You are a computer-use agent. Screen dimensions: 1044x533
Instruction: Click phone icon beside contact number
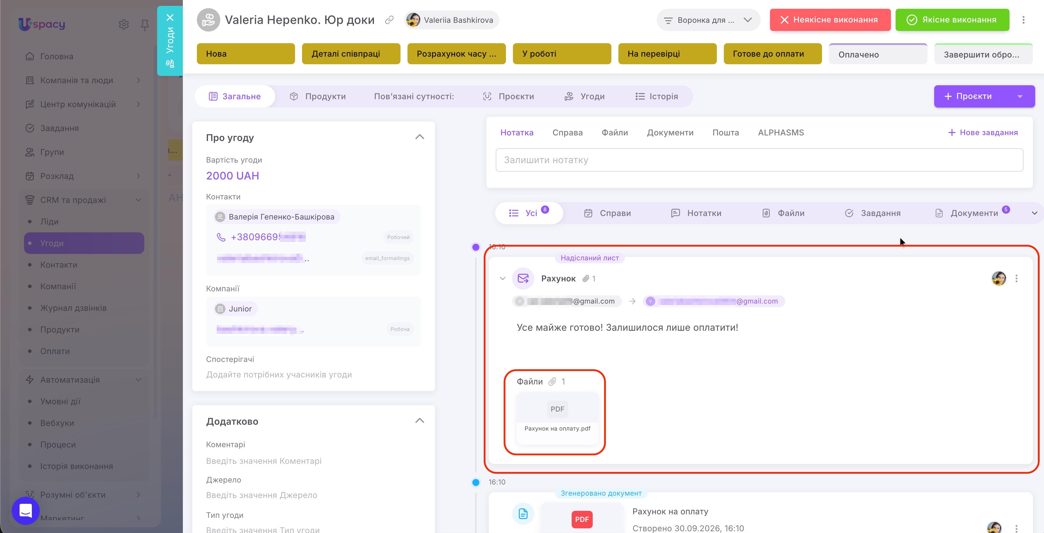[x=221, y=237]
